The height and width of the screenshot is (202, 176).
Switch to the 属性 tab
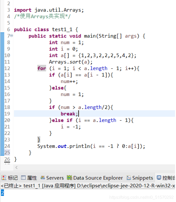click(29, 178)
